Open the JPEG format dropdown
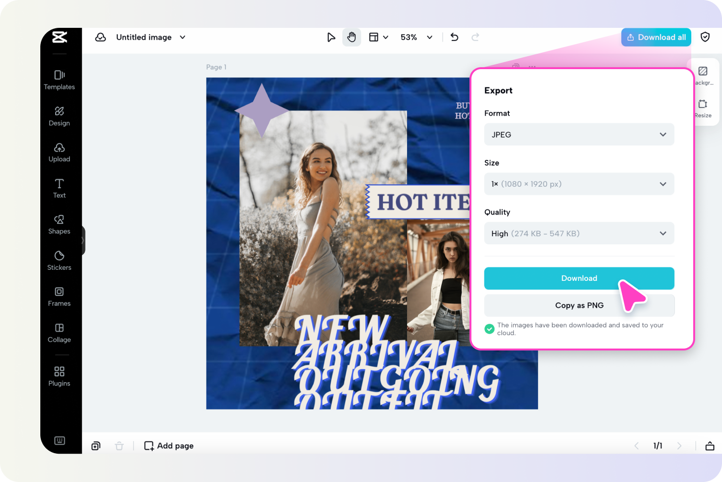The width and height of the screenshot is (722, 482). tap(579, 134)
